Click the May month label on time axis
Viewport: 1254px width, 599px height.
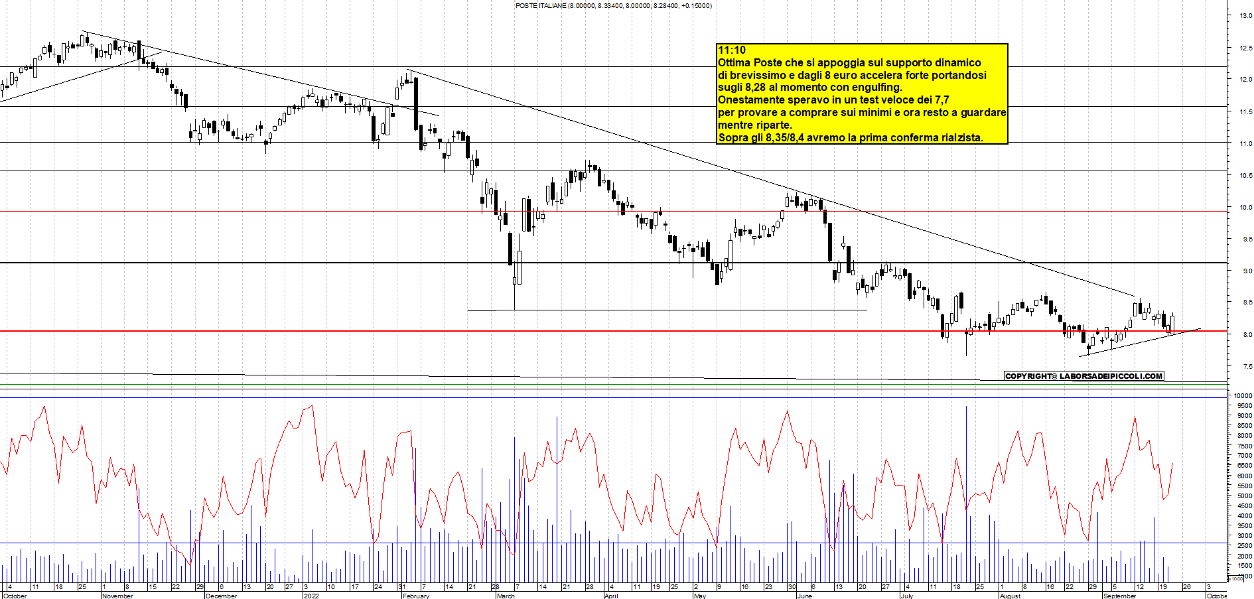(x=699, y=595)
